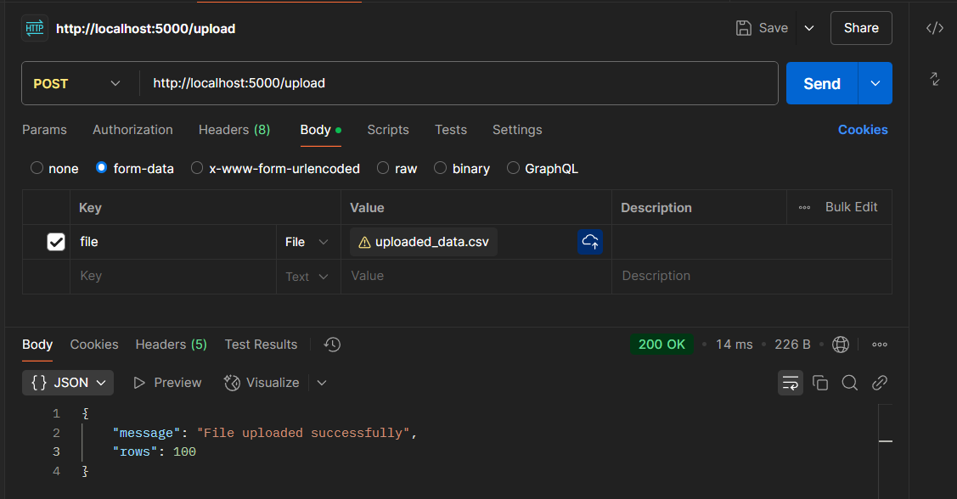
Task: Click the Visualize button label
Action: [x=273, y=383]
